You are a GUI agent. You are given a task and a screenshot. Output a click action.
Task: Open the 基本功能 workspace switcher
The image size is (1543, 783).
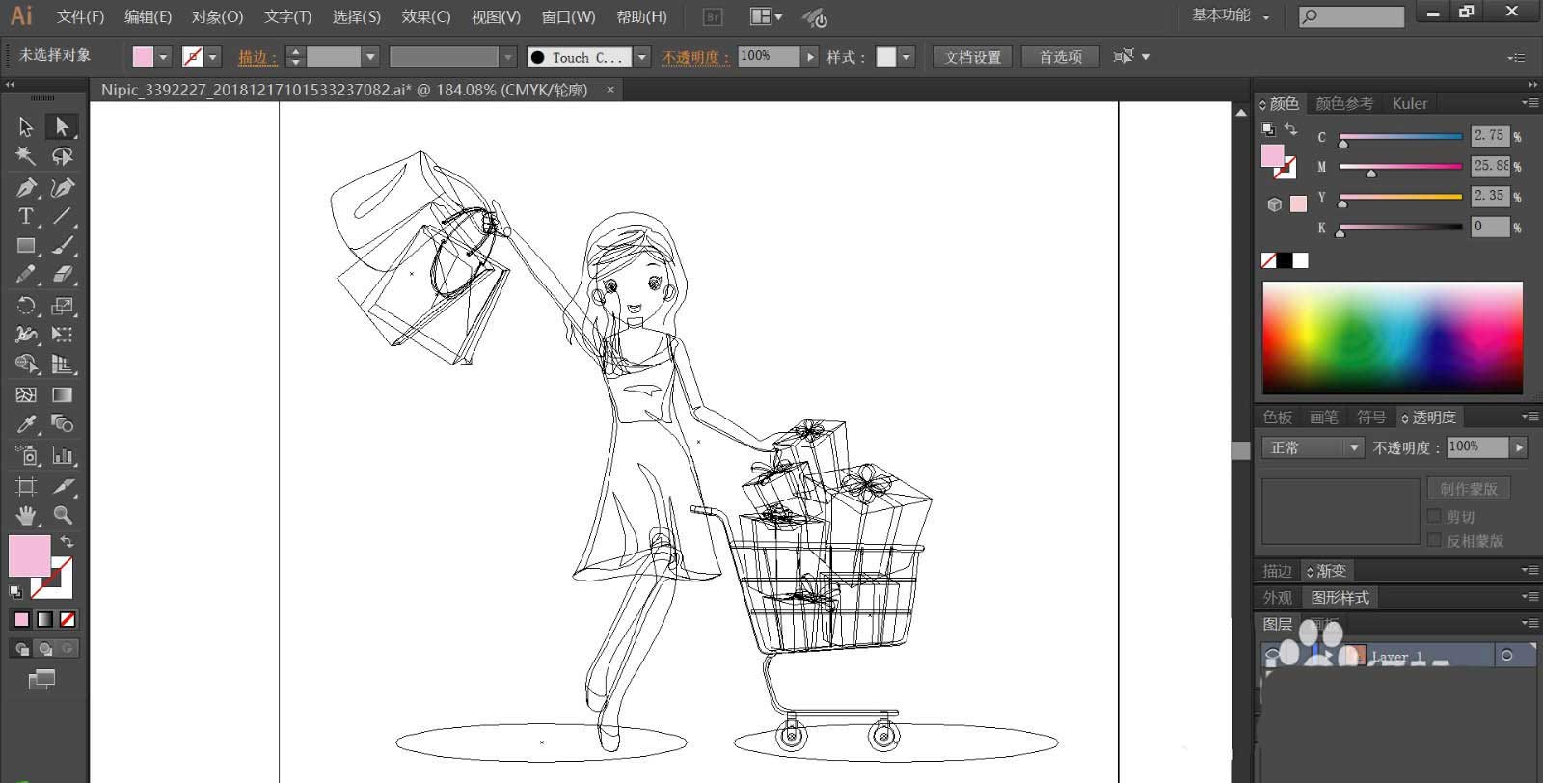(x=1231, y=15)
